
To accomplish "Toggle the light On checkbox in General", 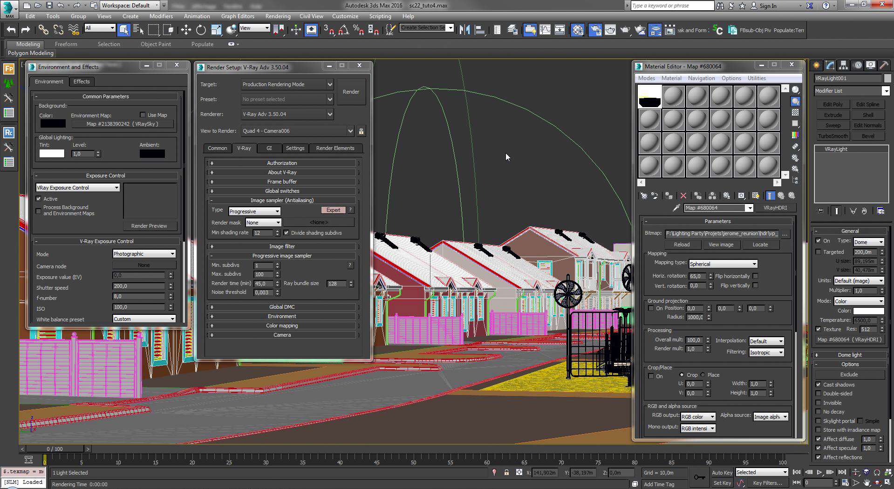I will pos(819,240).
